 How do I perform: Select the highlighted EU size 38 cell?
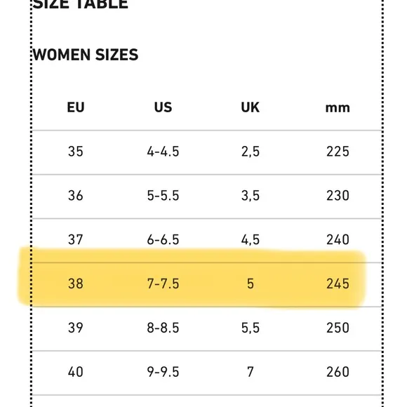click(76, 283)
